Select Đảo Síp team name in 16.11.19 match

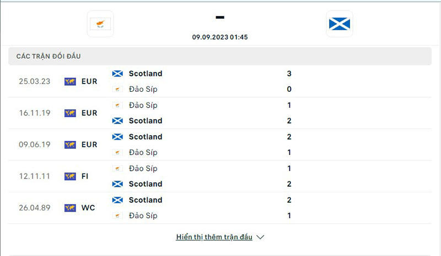point(143,105)
